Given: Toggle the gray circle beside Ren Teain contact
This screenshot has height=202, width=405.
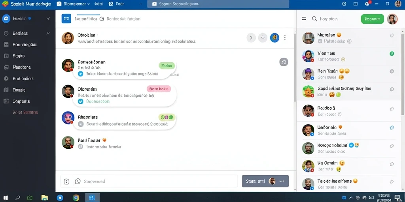Looking at the screenshot, I should [x=392, y=71].
